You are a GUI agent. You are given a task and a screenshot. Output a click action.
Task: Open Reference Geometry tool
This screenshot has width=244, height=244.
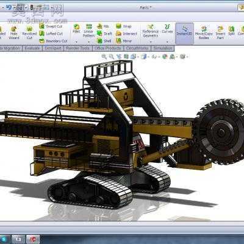(x=151, y=31)
